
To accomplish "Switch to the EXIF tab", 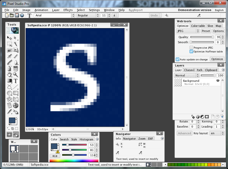I will point(150,139).
